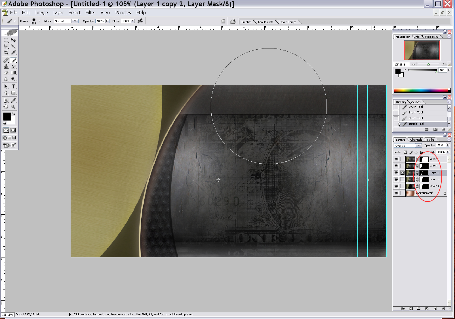Select the Zoom tool

click(13, 107)
